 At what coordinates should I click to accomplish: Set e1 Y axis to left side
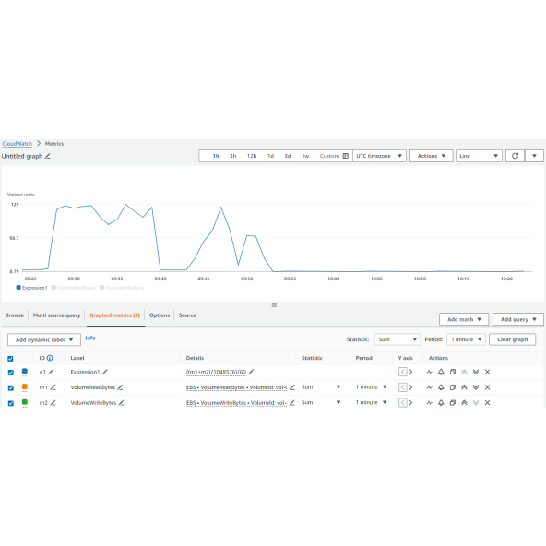pos(402,372)
